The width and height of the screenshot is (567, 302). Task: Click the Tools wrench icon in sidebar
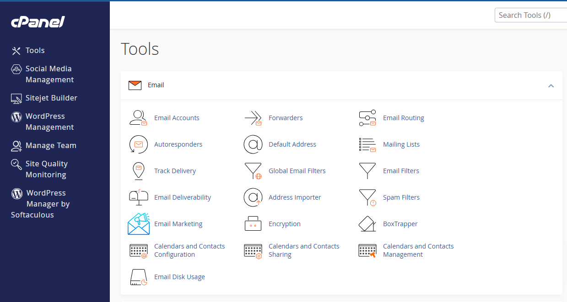point(16,51)
